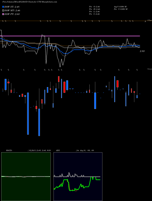Click the 'Pre H: 2.46' high value
Image resolution: width=152 pixels, height=201 pixels.
tap(95, 9)
